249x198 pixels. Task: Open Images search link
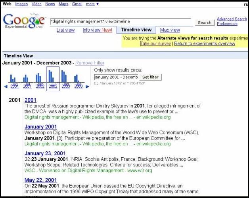point(21,4)
